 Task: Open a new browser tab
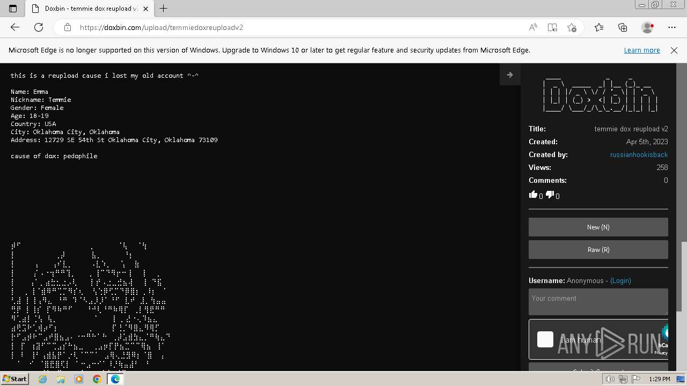(x=164, y=9)
